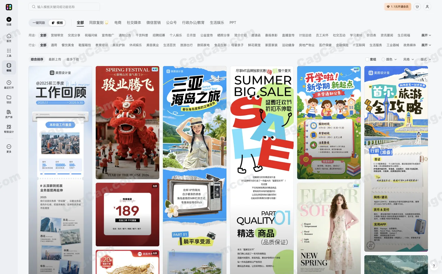442x274 pixels.
Task: Sort by 最新上传
Action: pos(55,59)
